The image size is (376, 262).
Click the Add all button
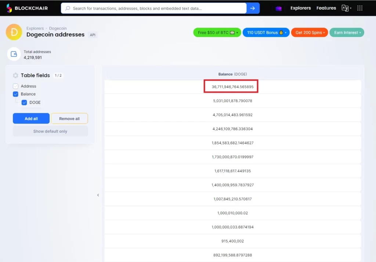pos(31,118)
